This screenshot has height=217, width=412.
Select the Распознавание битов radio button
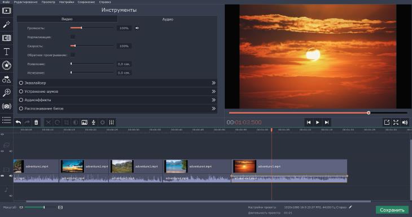click(21, 108)
